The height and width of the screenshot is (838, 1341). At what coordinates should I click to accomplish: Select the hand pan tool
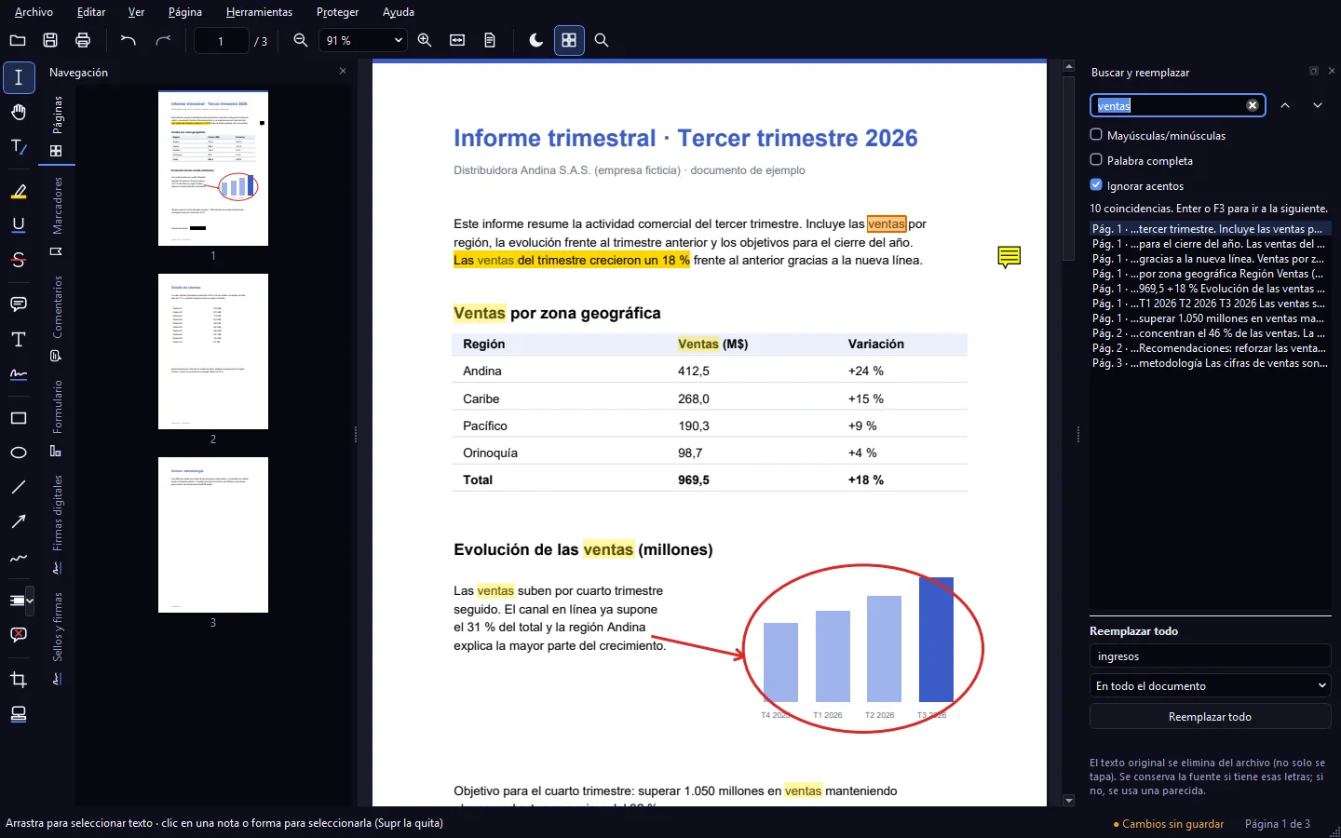coord(19,112)
